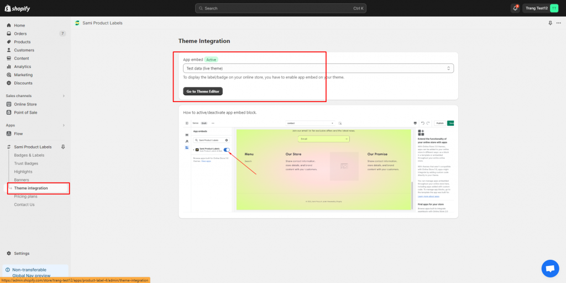Image resolution: width=566 pixels, height=283 pixels.
Task: Open Highlights subpage
Action: click(x=23, y=172)
